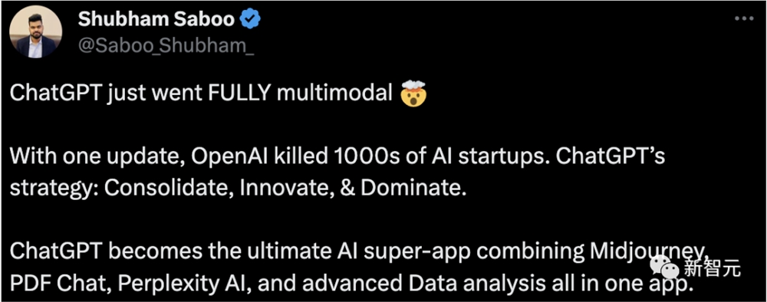Click the 新智元 watermark text
Screen dimensions: 767x302
pyautogui.click(x=711, y=268)
